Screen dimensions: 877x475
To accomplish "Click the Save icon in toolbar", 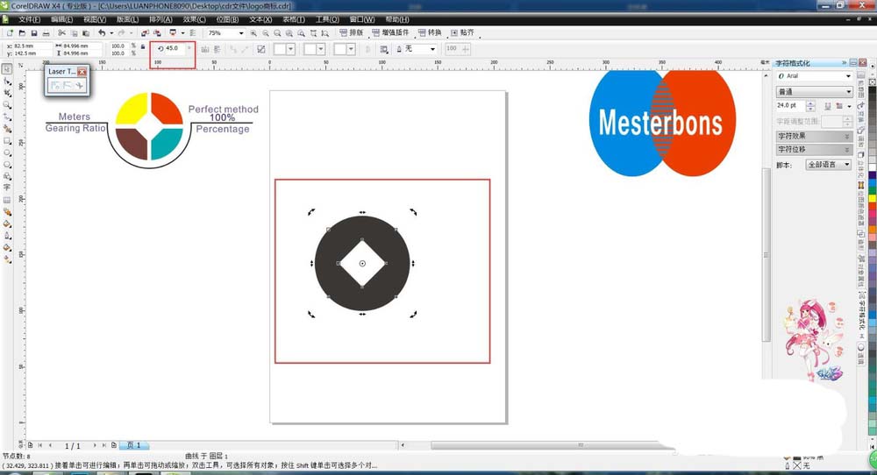I will (32, 33).
